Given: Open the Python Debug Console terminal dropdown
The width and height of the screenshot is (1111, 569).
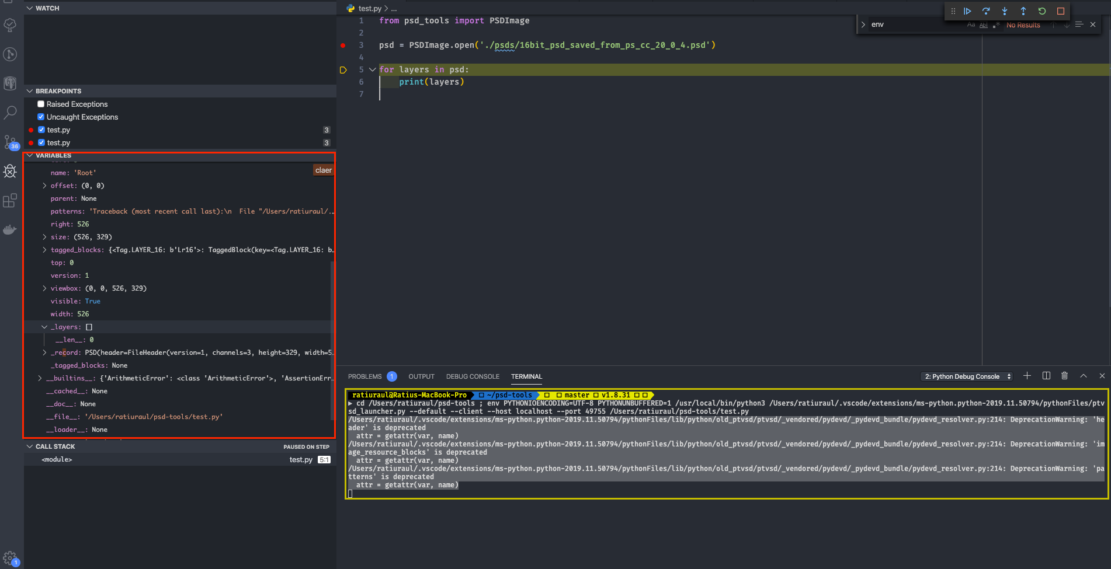Looking at the screenshot, I should tap(967, 376).
